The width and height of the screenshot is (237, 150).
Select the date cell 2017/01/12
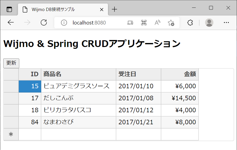[138, 110]
